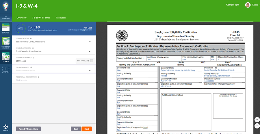Click Stacy's profile avatar
Image resolution: width=260 pixels, height=134 pixels.
click(x=248, y=5)
